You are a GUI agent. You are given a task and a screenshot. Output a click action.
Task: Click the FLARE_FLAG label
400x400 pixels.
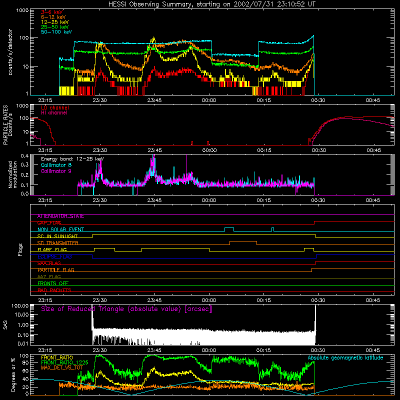[52, 249]
